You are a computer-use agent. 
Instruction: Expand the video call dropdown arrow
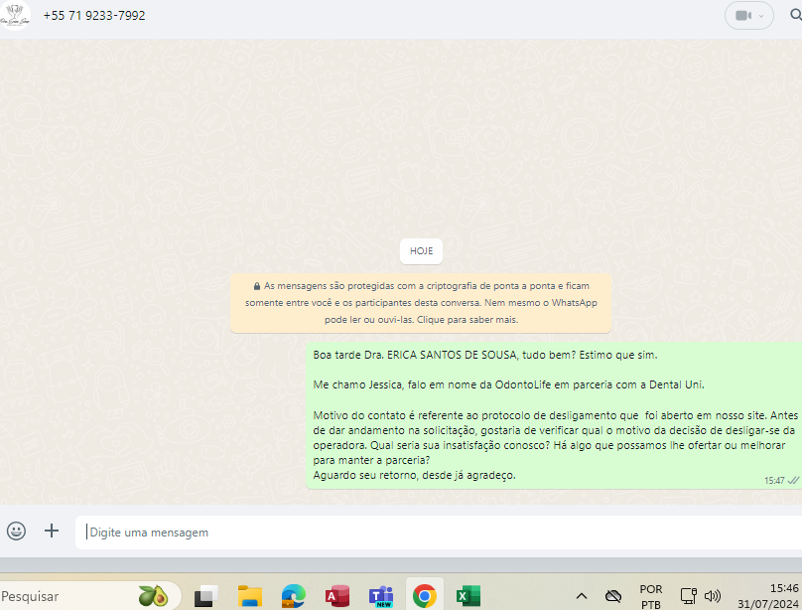[761, 16]
